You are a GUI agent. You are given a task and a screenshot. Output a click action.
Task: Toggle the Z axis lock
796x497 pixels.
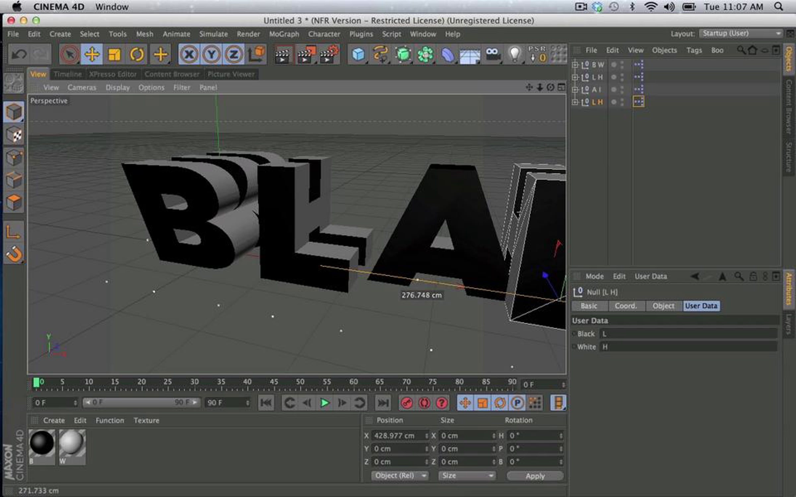[234, 54]
